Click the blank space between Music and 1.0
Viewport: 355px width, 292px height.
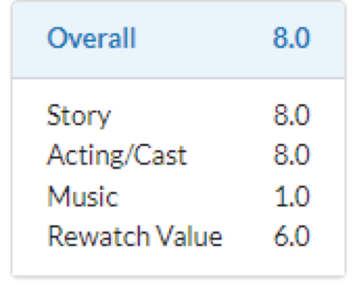[195, 196]
